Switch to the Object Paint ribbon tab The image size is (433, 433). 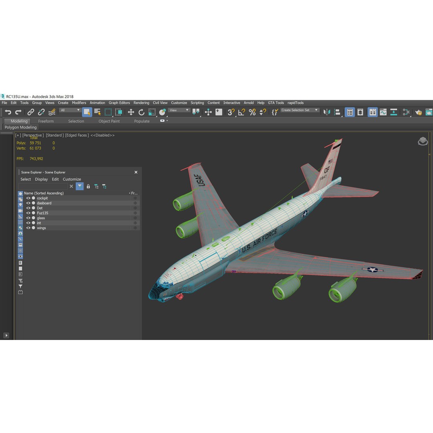point(109,121)
